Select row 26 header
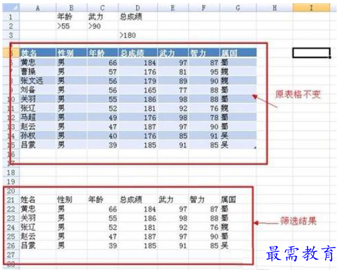341x273 pixels. pyautogui.click(x=11, y=246)
